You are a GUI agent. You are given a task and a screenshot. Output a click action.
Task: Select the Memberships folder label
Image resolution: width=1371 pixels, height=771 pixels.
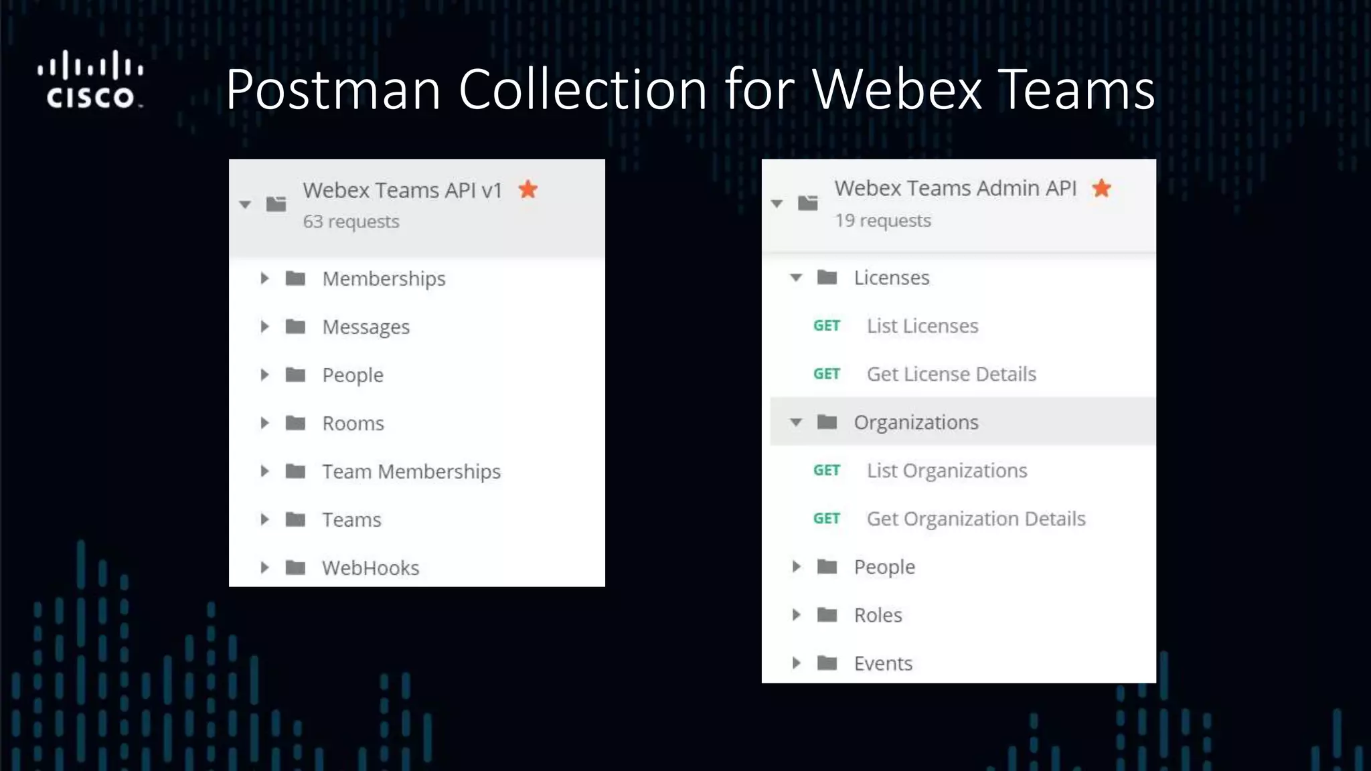384,278
